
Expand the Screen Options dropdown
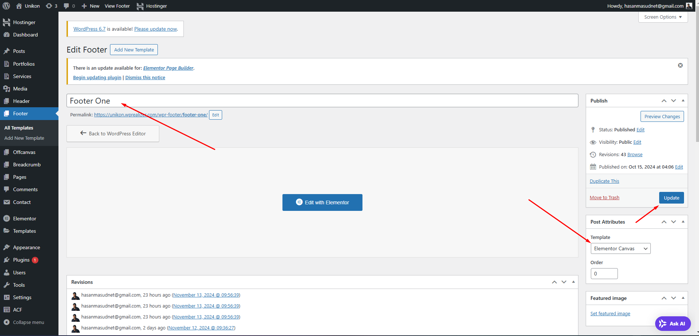pos(663,17)
